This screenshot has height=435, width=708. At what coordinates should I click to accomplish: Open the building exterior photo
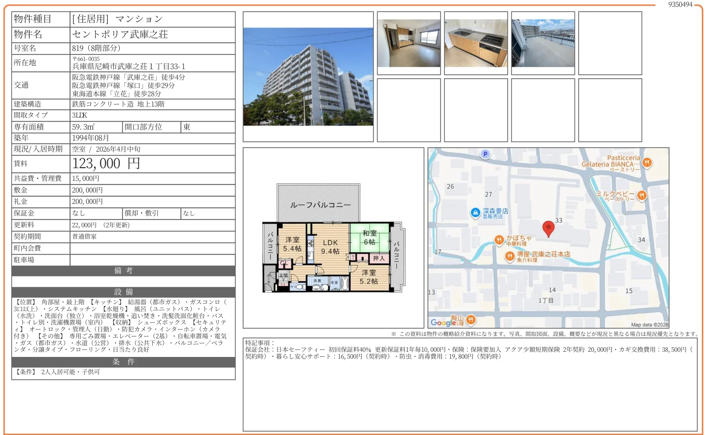pyautogui.click(x=308, y=77)
